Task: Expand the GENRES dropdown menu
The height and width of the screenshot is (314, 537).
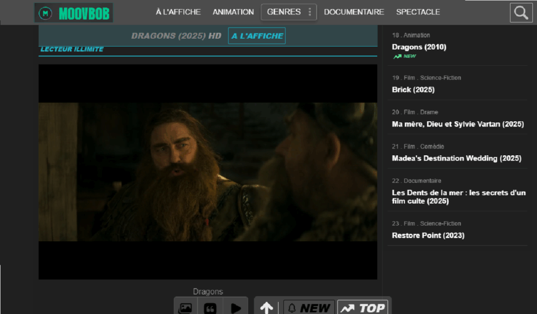Action: [x=289, y=12]
